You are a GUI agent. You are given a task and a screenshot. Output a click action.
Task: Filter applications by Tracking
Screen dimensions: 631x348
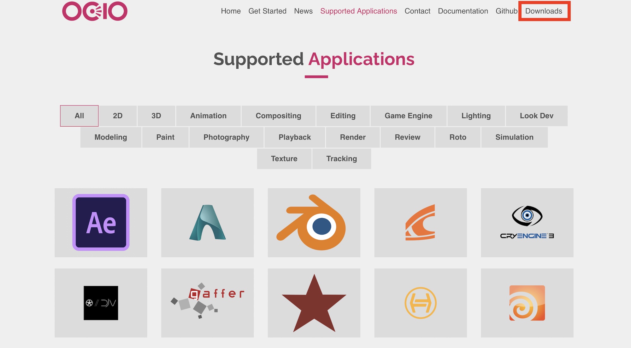(341, 159)
